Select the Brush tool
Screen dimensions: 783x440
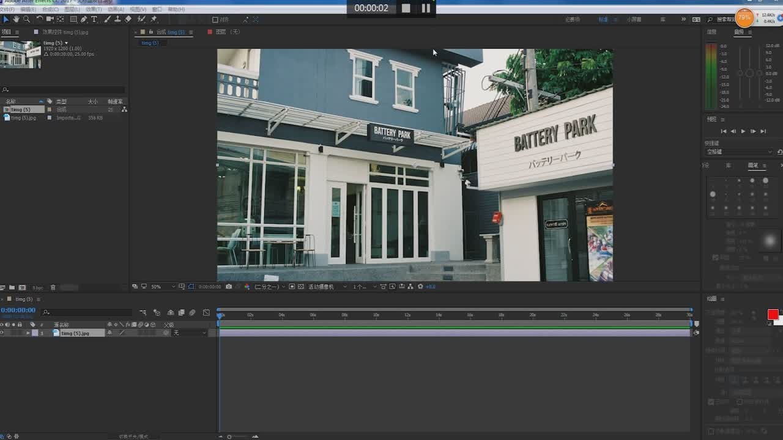[107, 20]
